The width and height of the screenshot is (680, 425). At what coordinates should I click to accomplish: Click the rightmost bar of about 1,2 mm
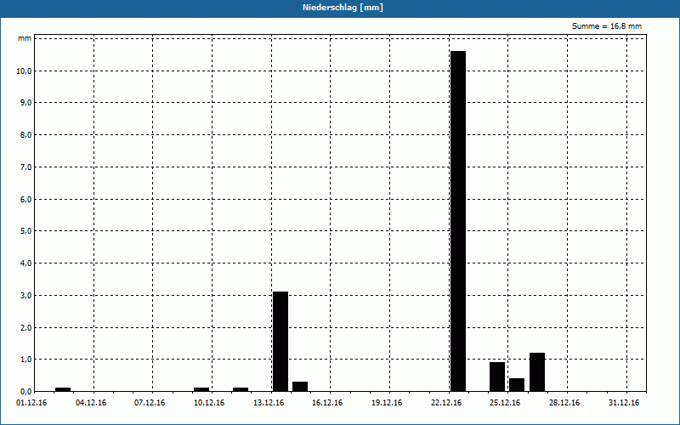click(537, 372)
